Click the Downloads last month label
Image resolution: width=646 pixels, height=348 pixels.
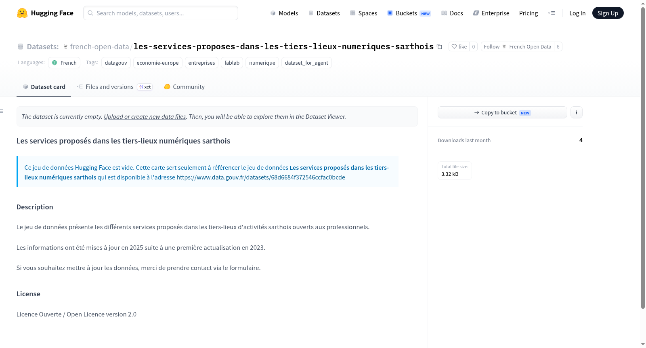click(464, 140)
